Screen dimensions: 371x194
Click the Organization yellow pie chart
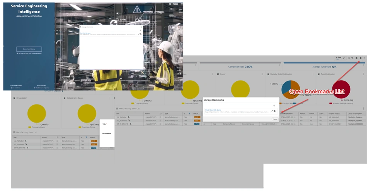[x=37, y=114]
